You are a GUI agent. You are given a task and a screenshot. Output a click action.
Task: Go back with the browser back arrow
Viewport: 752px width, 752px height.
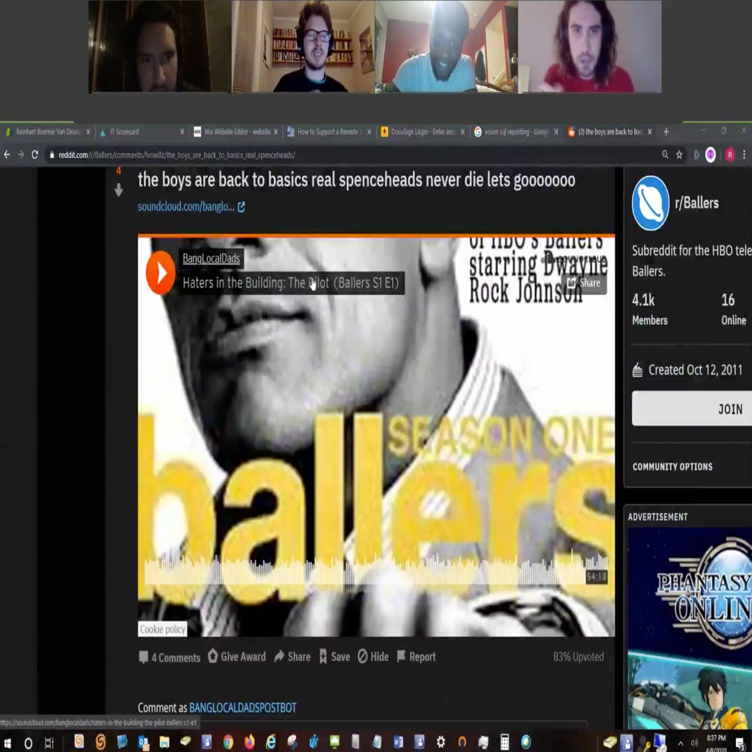(7, 155)
